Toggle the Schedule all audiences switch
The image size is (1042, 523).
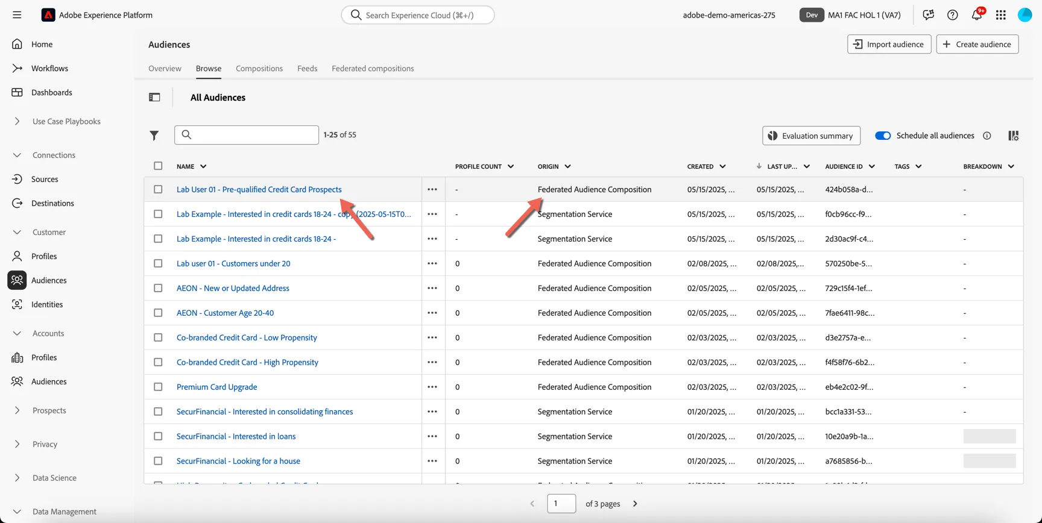coord(882,136)
